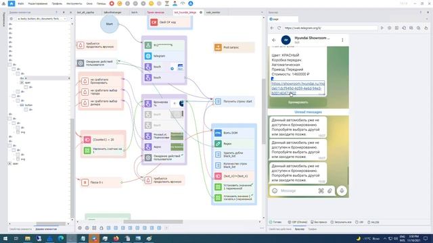Open File Explorer from the taskbar
The image size is (433, 243).
28,238
